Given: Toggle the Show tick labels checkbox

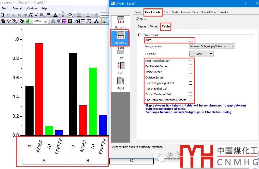Looking at the screenshot, I should point(138,19).
